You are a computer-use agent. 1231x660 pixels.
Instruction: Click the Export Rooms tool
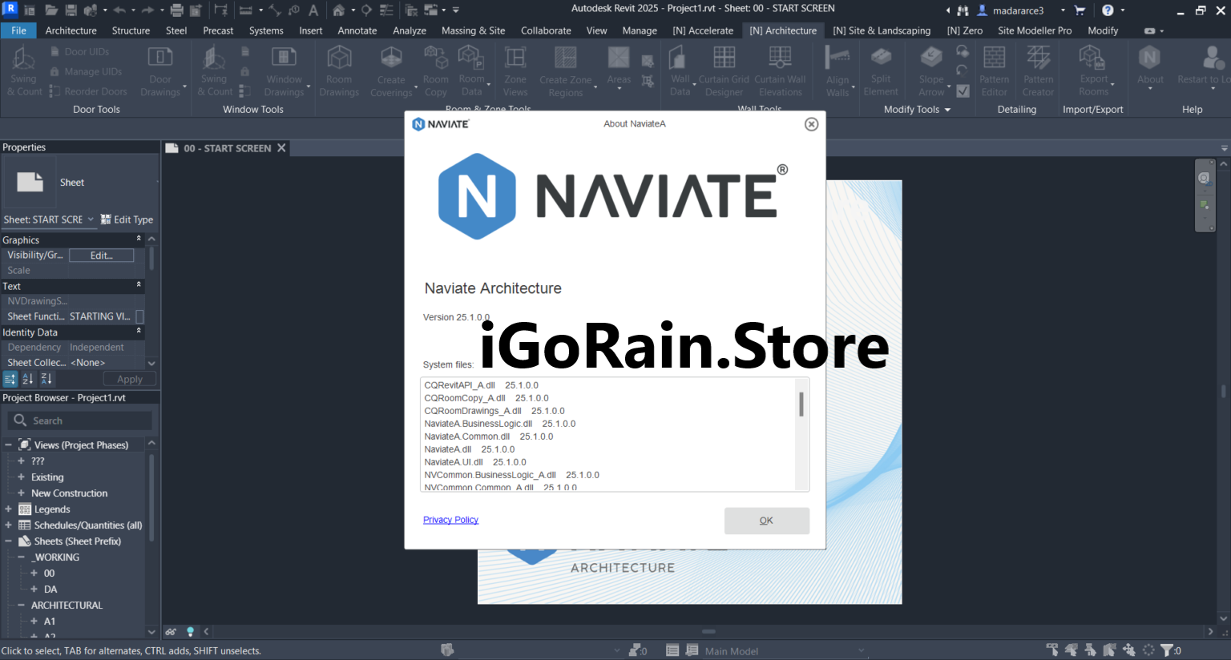click(x=1092, y=70)
